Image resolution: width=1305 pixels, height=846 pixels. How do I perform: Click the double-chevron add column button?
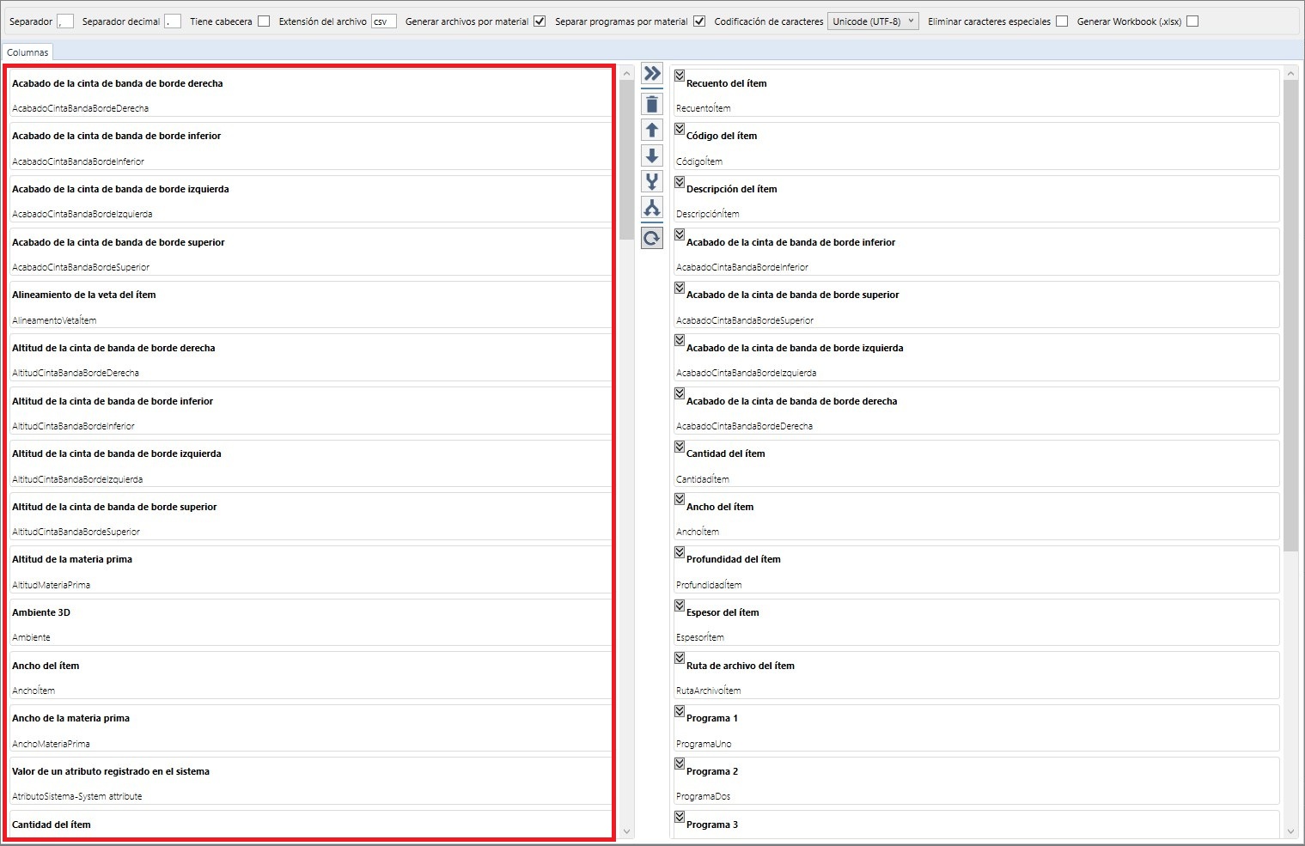pos(652,74)
